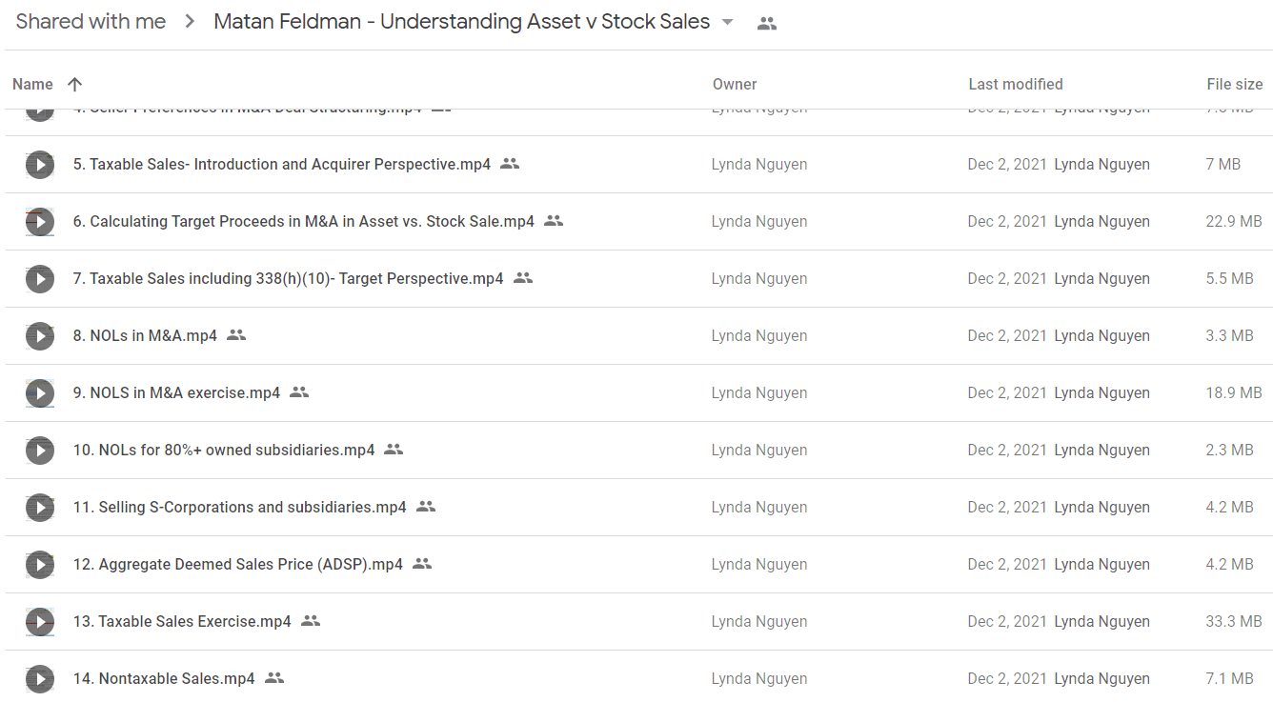Click play icon for 11. Selling S-Corporations video
Screen dimensions: 1273x702
tap(39, 508)
